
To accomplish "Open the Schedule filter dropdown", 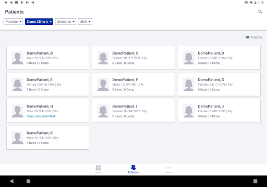I will coord(66,22).
